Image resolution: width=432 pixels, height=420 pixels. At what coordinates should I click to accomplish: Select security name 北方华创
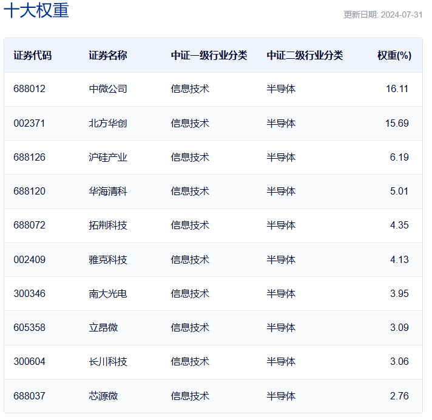pyautogui.click(x=108, y=123)
